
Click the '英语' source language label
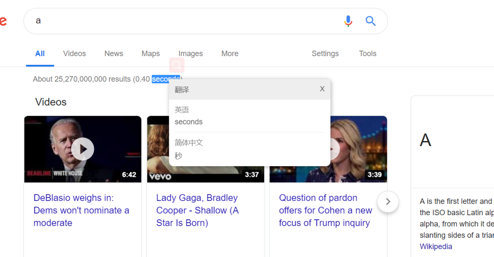182,110
